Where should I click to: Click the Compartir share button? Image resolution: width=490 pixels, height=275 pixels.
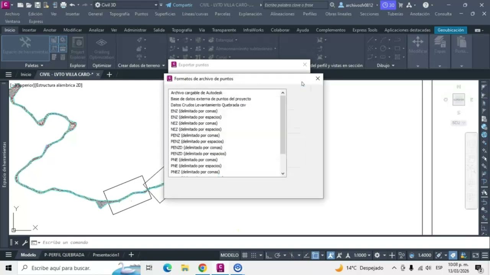coord(179,5)
